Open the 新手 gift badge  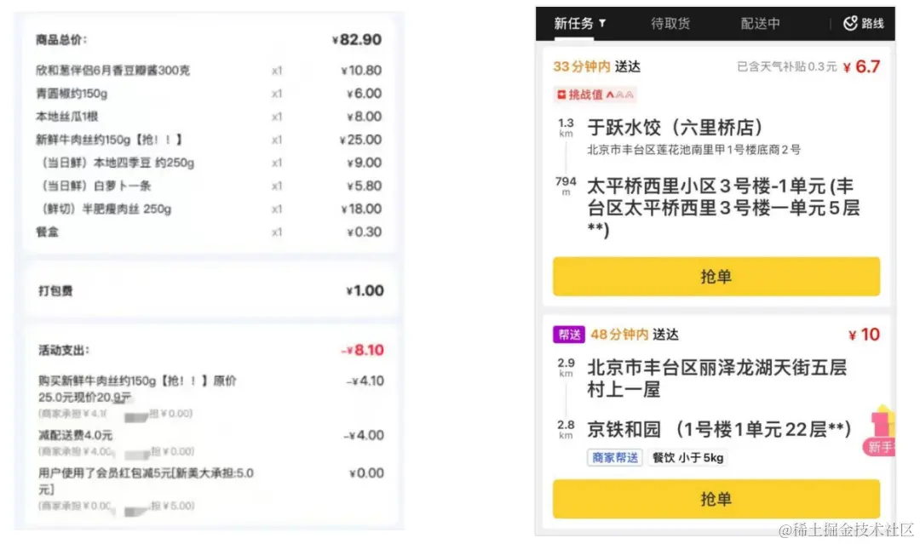[883, 435]
